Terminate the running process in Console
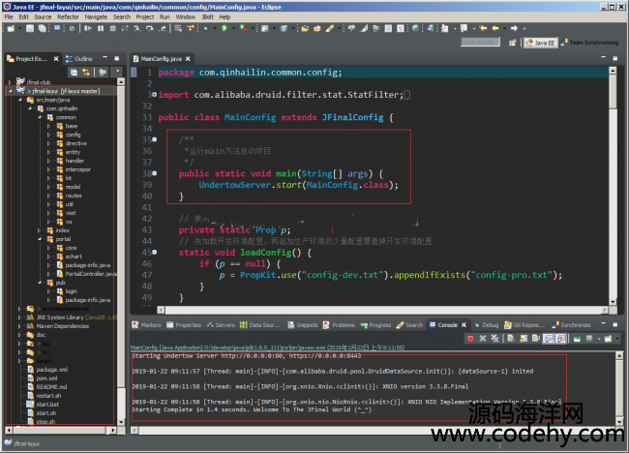 pyautogui.click(x=470, y=339)
